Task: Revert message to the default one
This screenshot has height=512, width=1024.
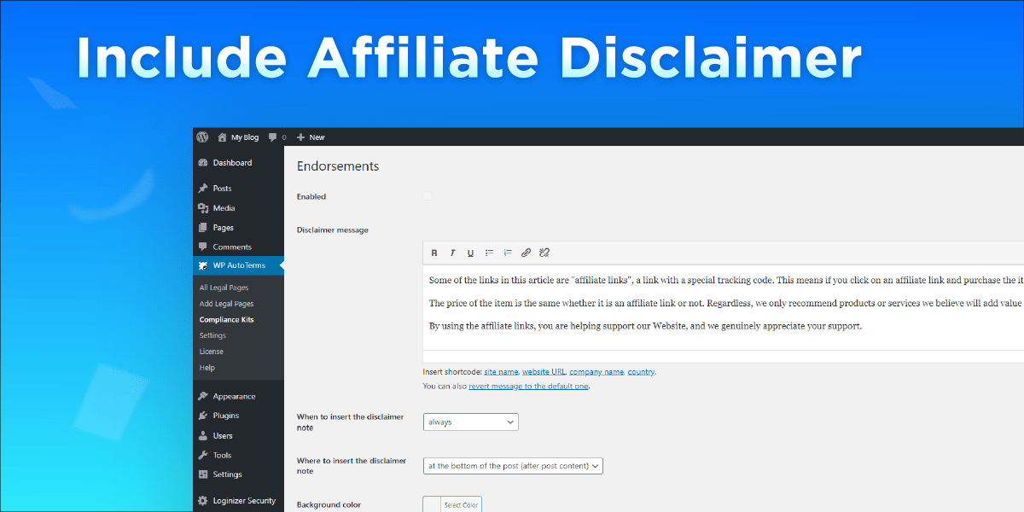Action: tap(528, 387)
